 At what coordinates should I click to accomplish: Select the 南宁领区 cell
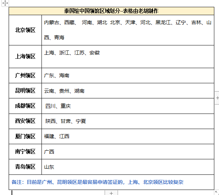pos(25,152)
